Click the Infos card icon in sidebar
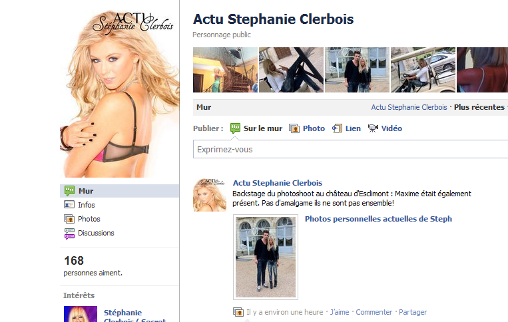Image resolution: width=508 pixels, height=322 pixels. click(69, 204)
